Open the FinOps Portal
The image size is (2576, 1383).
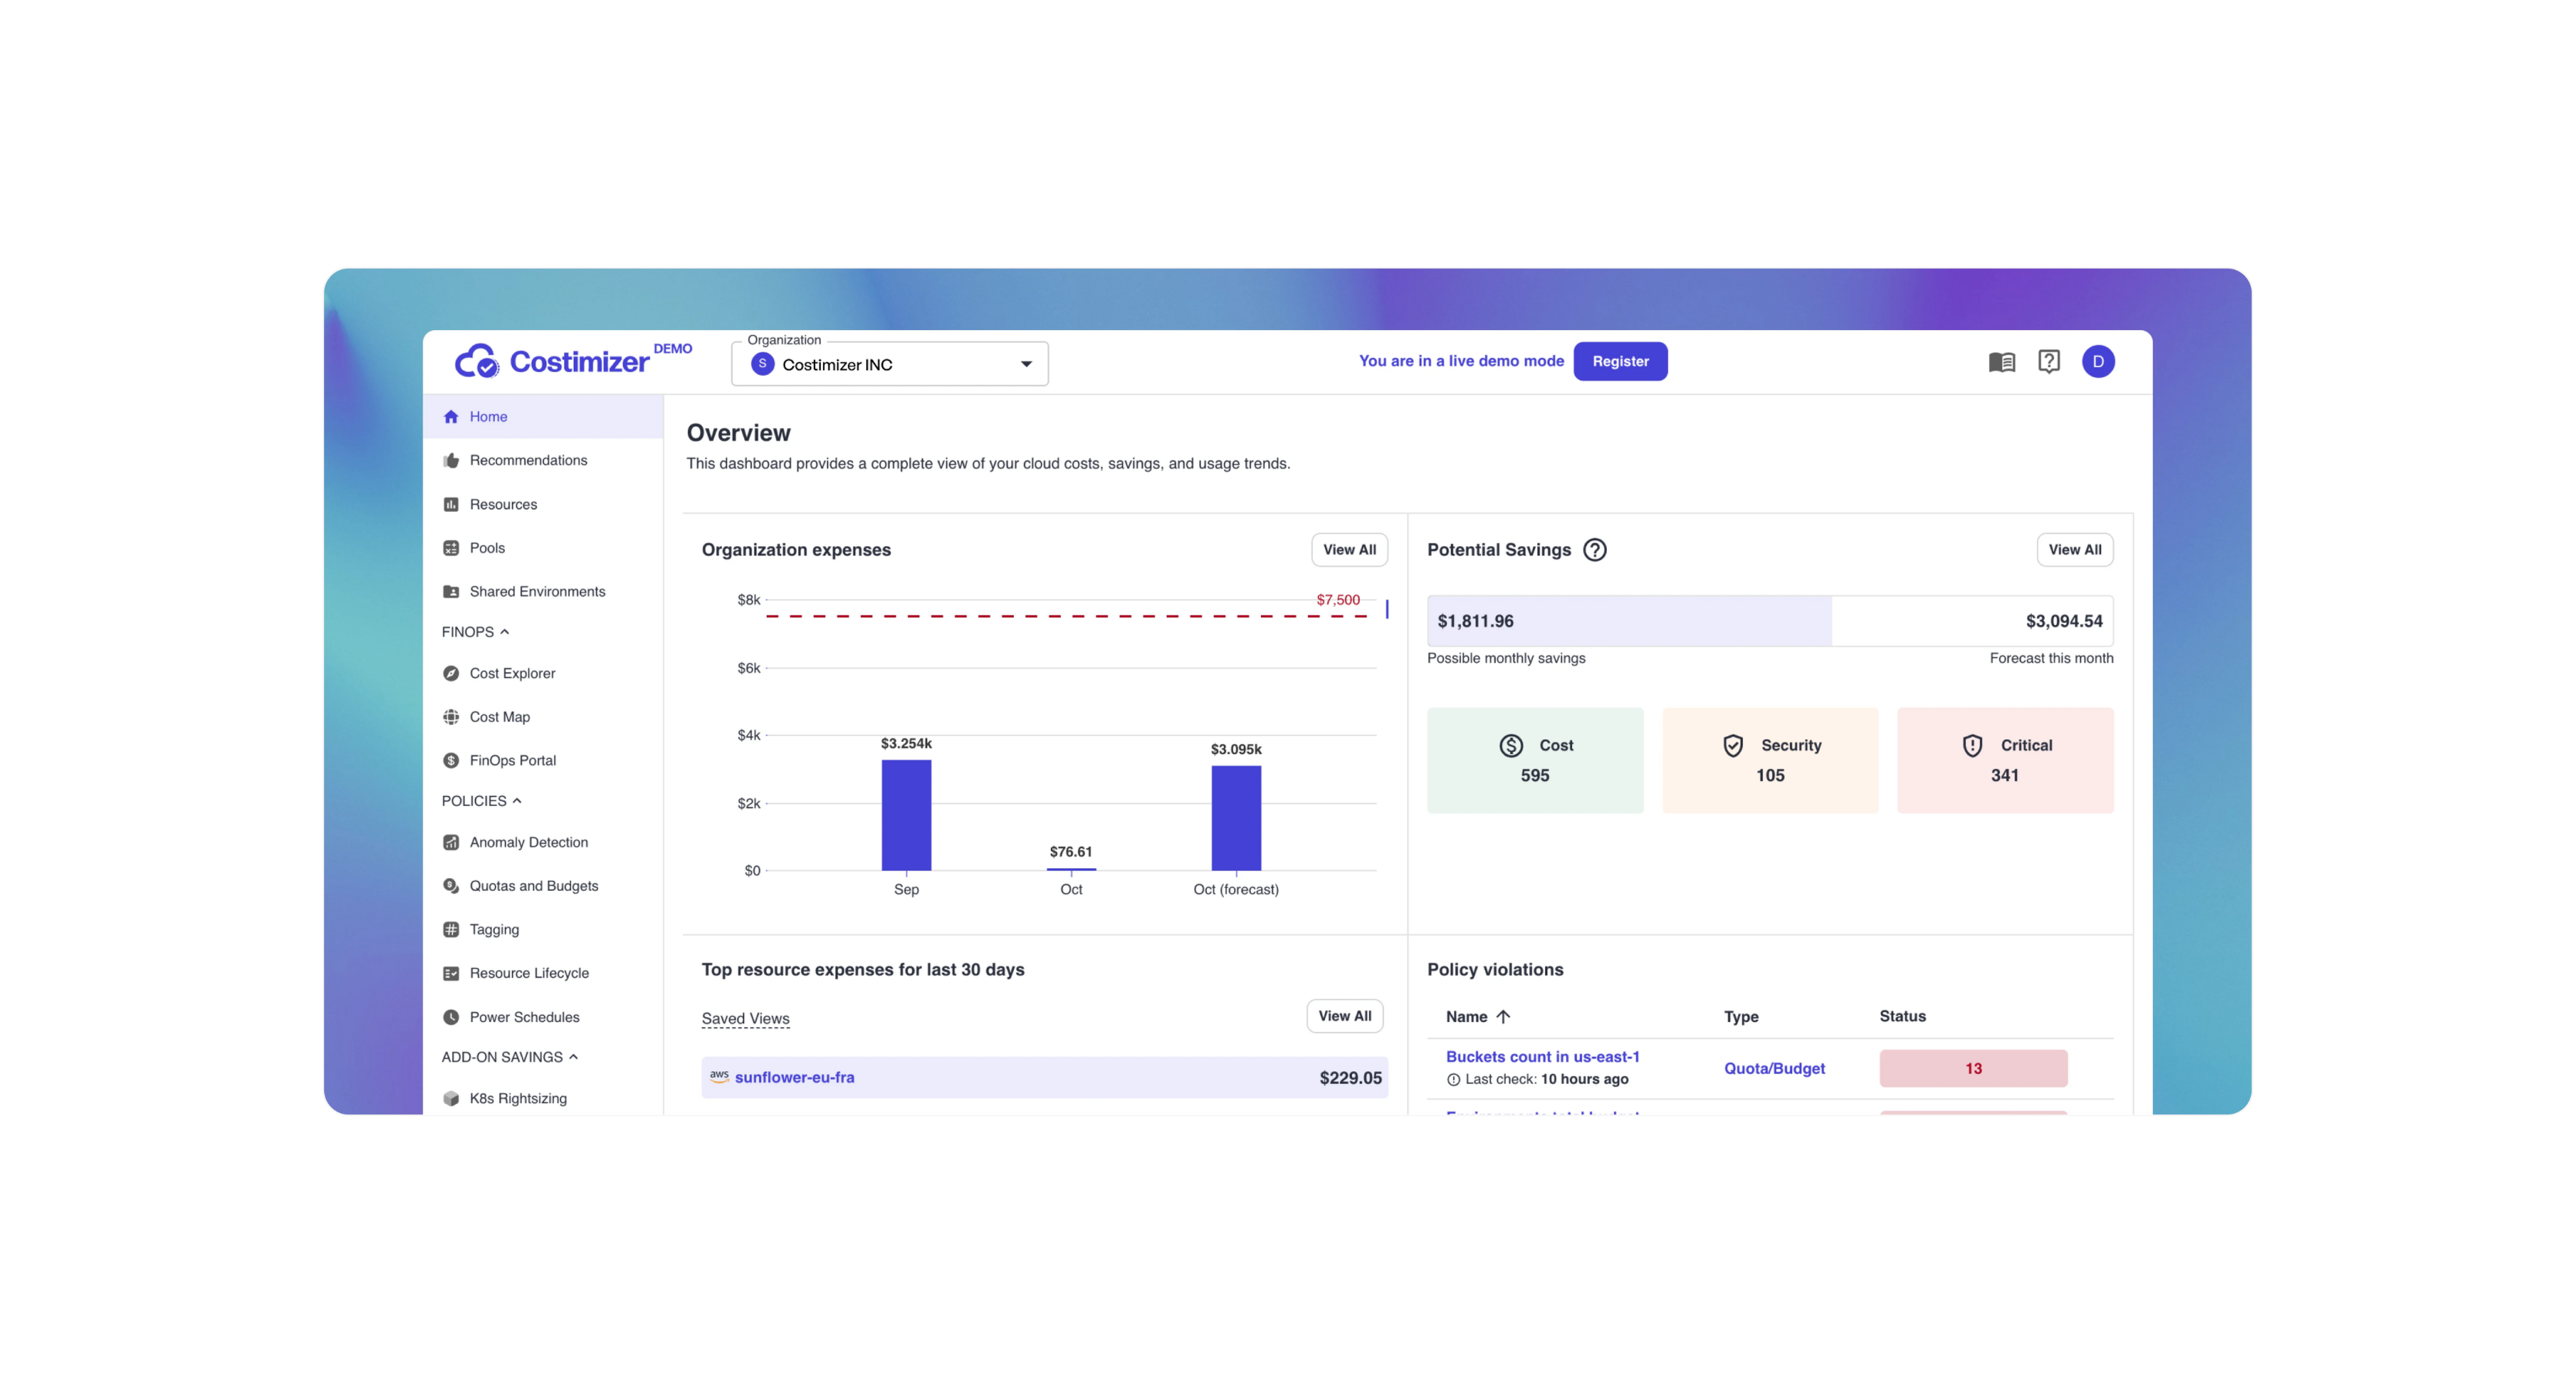click(513, 759)
